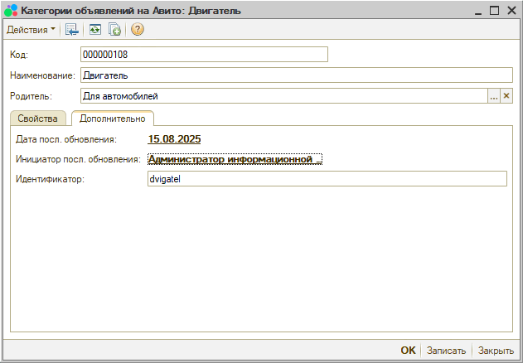Viewport: 523px width, 363px height.
Task: Switch to the Свойства tab
Action: click(37, 119)
